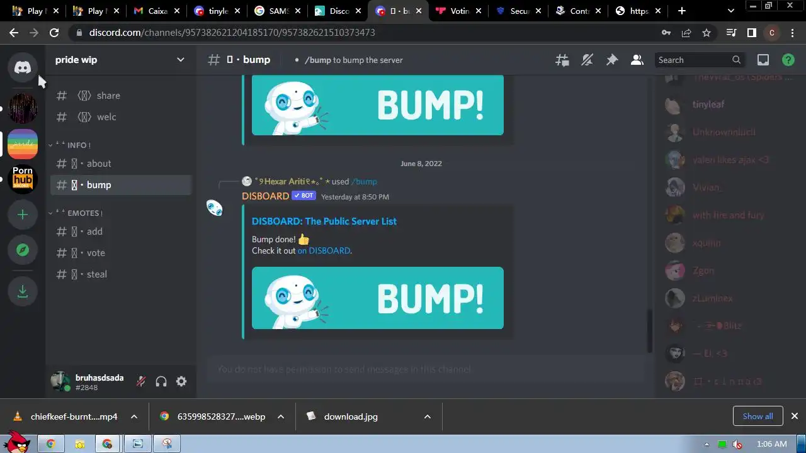Open the tab search dropdown arrow

coord(731,11)
